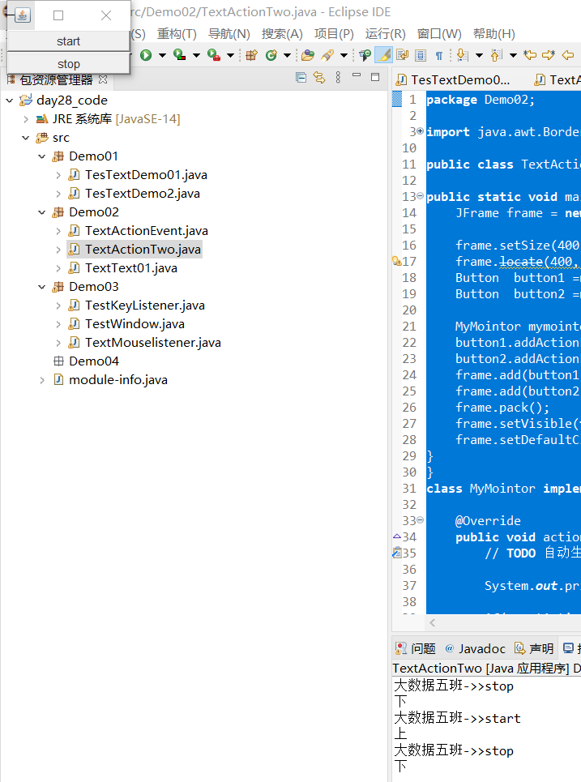Viewport: 581px width, 782px height.
Task: Click the Previous Annotation up-arrow icon
Action: tap(496, 55)
